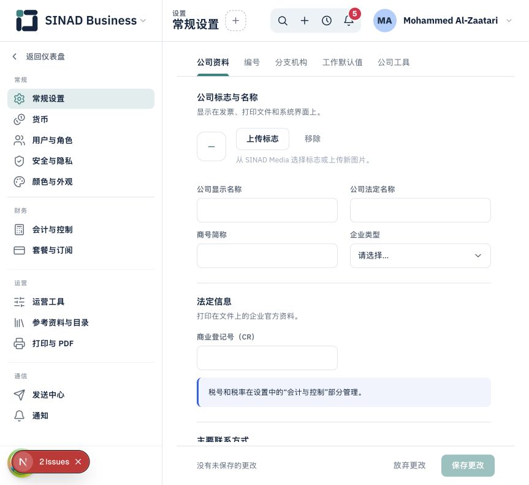Focus the 商业登记号（CR）input field
The height and width of the screenshot is (485, 529).
(x=267, y=357)
